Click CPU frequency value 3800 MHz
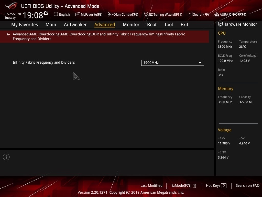The width and height of the screenshot is (262, 197). point(225,47)
